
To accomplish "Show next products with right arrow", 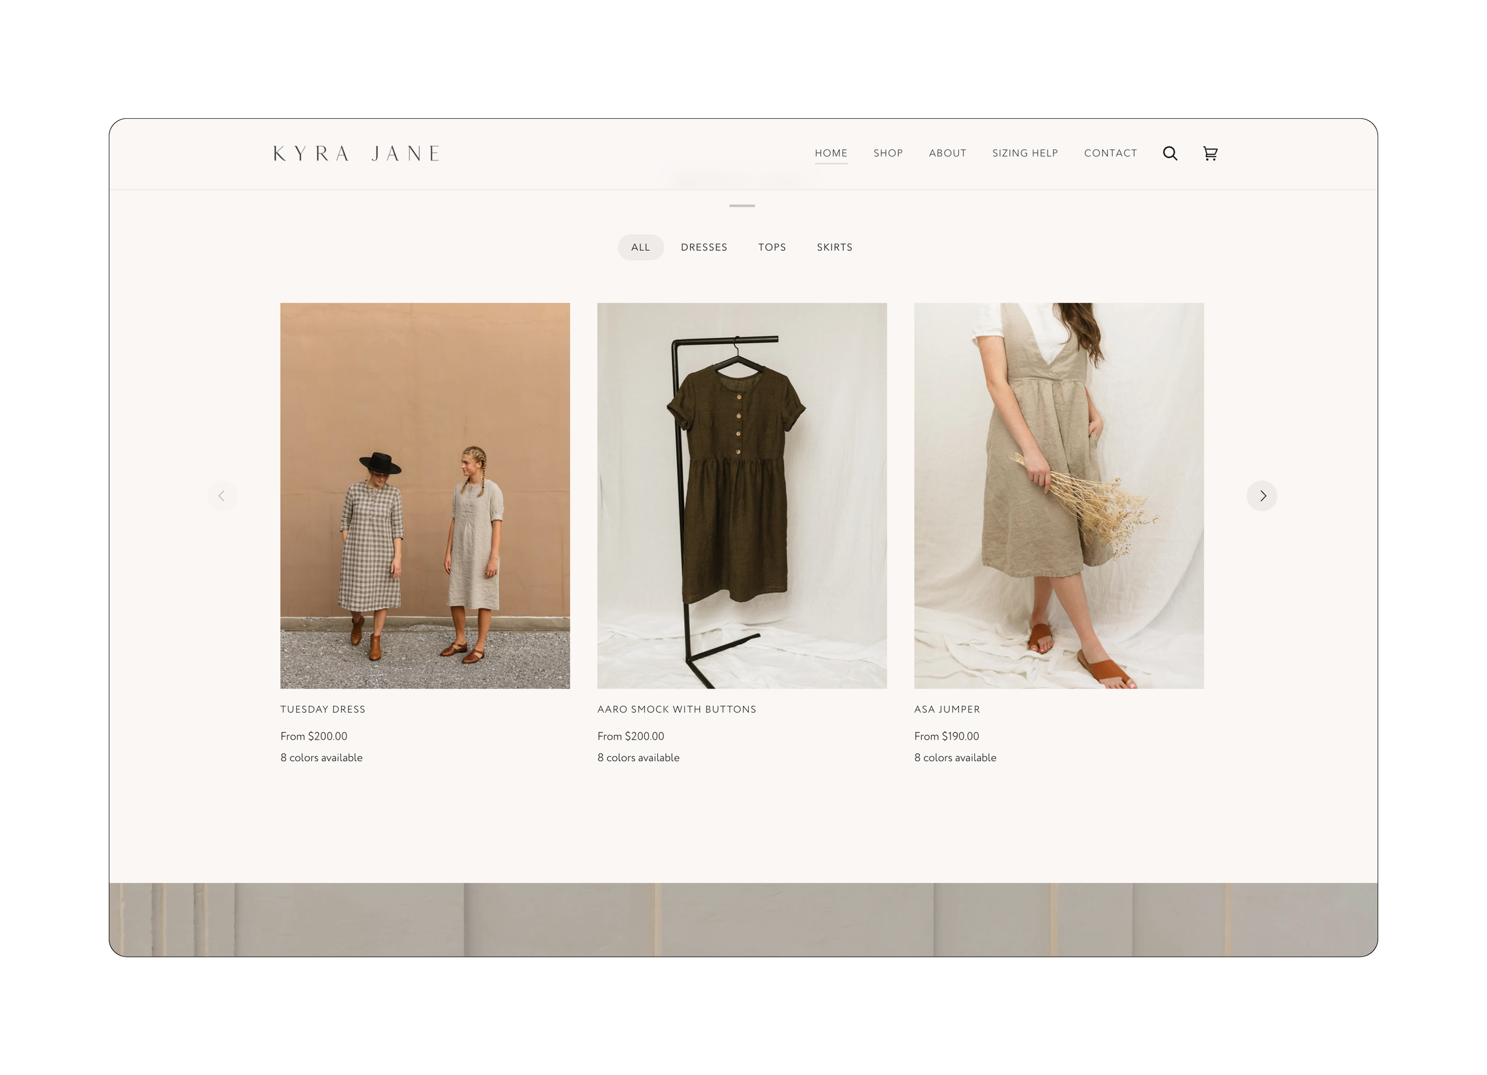I will coord(1262,495).
